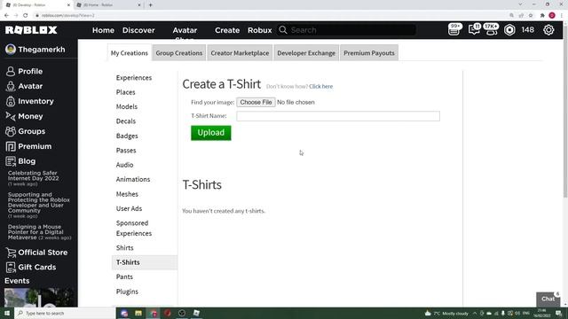The image size is (568, 319).
Task: Click into the T-Shirt Name field
Action: tap(338, 116)
